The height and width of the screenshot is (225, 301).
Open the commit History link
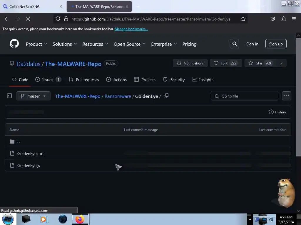277,112
